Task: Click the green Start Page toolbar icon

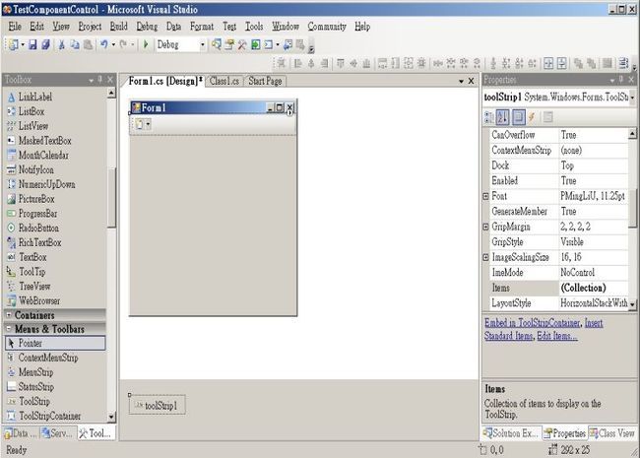Action: click(256, 44)
